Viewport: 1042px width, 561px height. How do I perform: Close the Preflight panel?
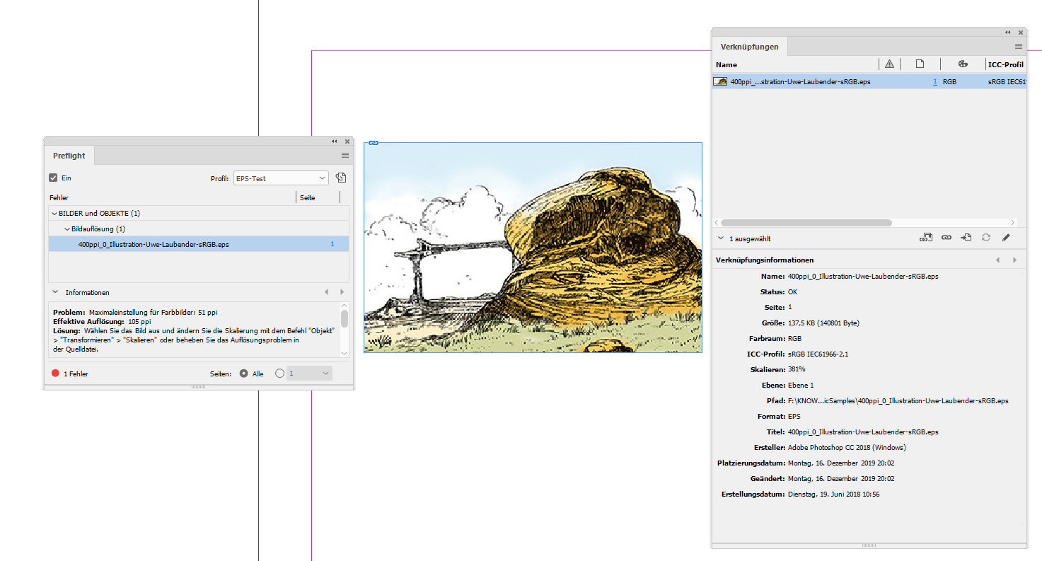tap(347, 141)
